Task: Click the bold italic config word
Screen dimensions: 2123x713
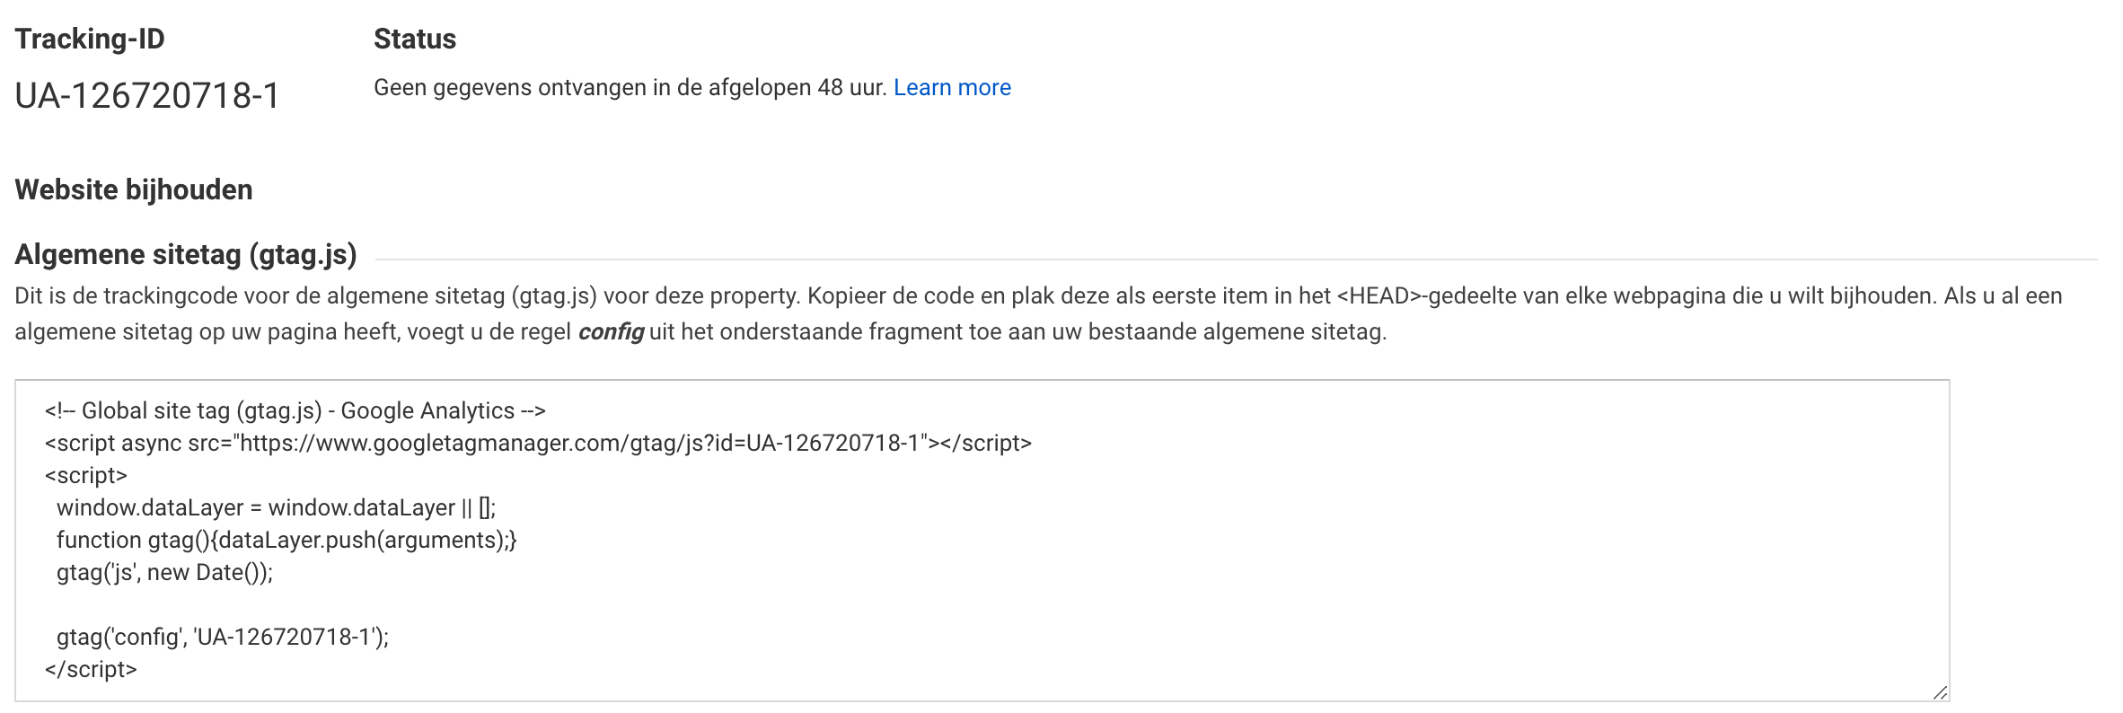Action: point(611,332)
